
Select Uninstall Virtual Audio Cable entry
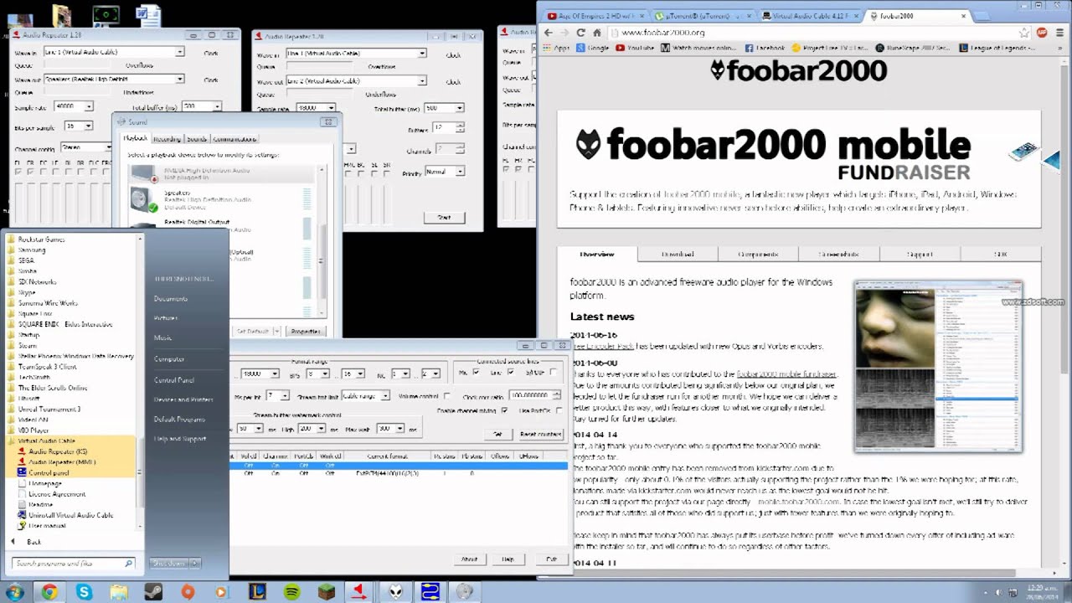click(70, 515)
